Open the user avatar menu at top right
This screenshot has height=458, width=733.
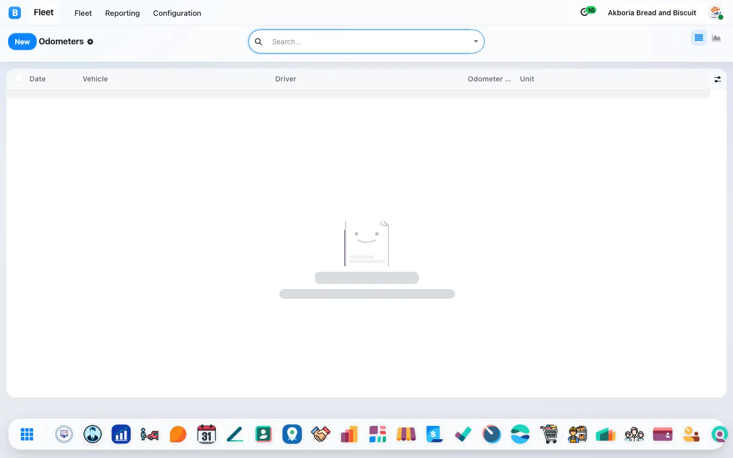pos(716,13)
